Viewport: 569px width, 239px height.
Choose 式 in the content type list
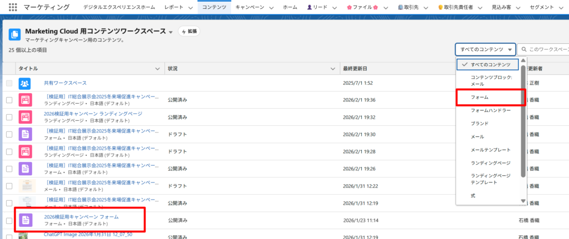[488, 196]
